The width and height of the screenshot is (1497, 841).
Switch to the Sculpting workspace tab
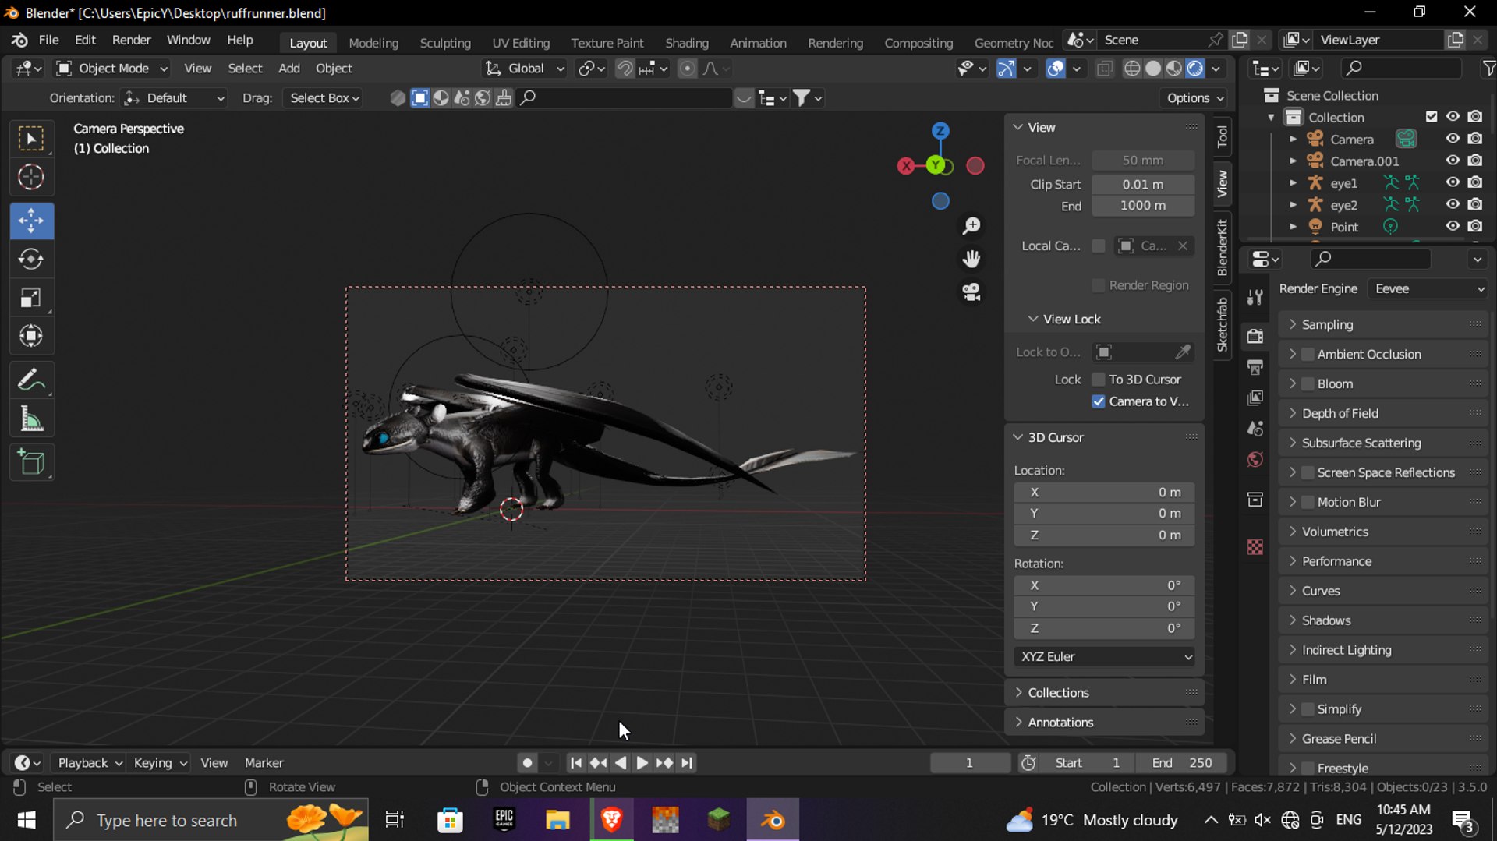445,43
